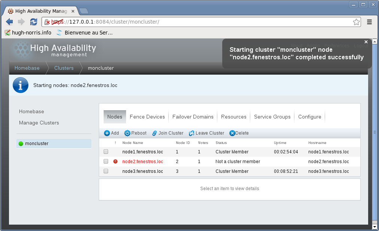Select the node2.fenestros.loc checkbox
Screen dimensions: 379x231
pos(106,162)
